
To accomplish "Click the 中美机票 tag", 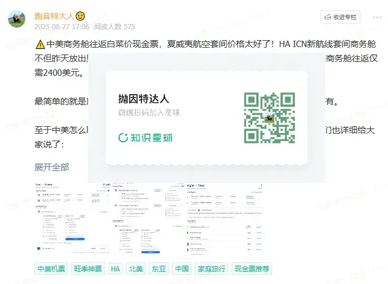I will click(x=51, y=269).
